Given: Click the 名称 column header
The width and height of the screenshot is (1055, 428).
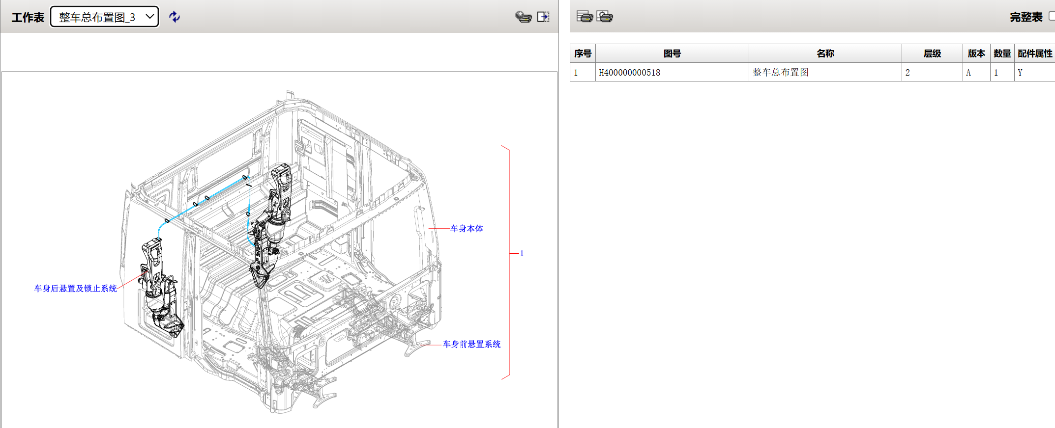Looking at the screenshot, I should click(825, 53).
